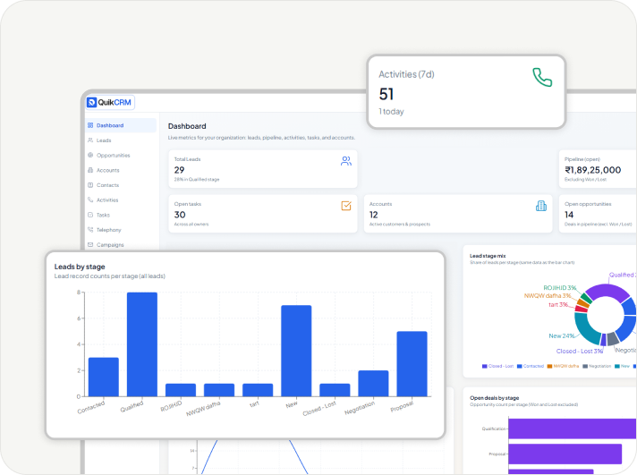The width and height of the screenshot is (637, 475).
Task: Click the Opportunities icon in sidebar
Action: pos(90,155)
